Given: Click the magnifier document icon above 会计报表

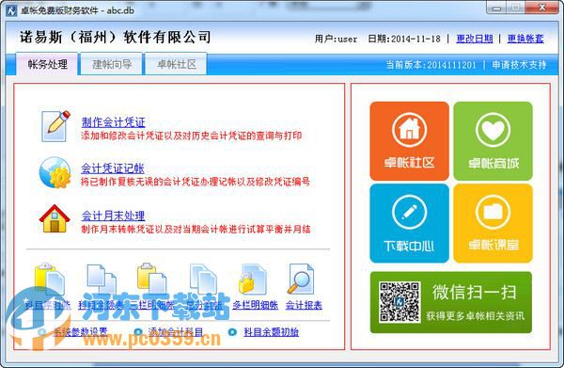Looking at the screenshot, I should (301, 280).
